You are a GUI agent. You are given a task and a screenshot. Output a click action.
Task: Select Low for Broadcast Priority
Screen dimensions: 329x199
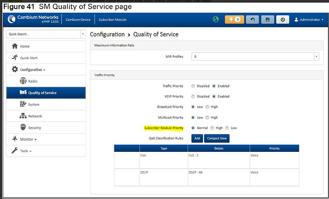[193, 107]
